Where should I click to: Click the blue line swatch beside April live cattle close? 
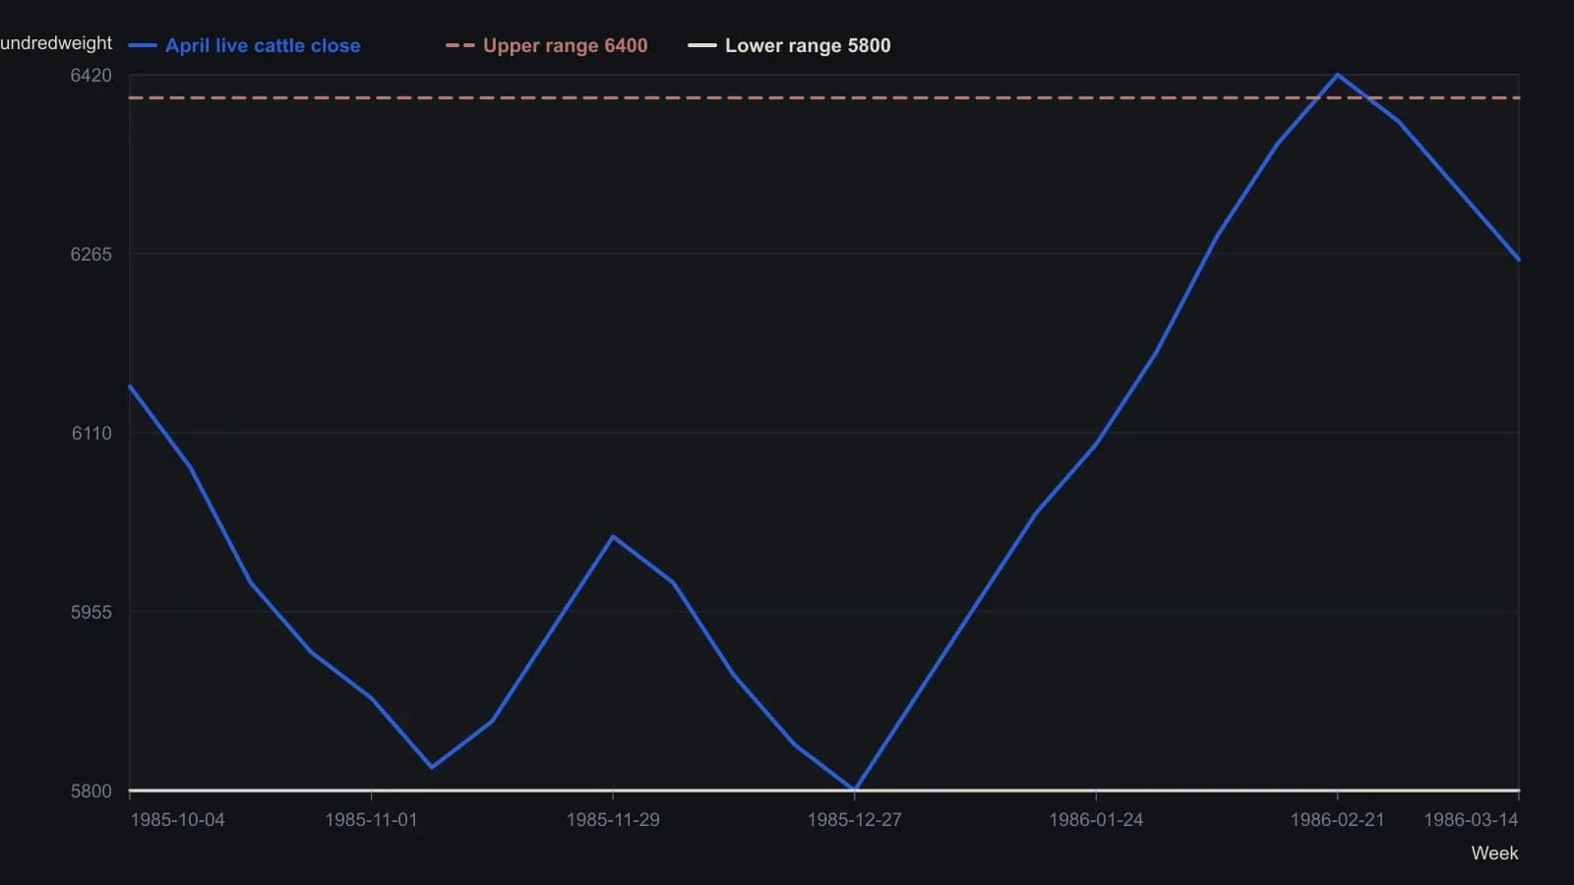[x=143, y=45]
